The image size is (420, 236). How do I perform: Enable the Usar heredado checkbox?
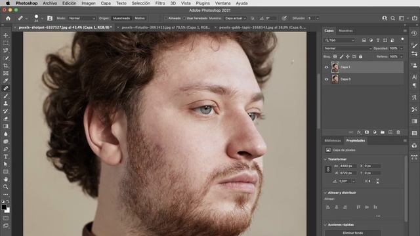click(x=184, y=18)
